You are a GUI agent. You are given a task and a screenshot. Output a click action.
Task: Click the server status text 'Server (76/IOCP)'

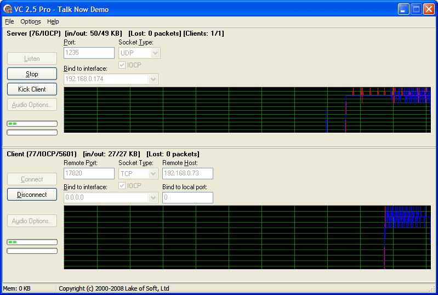33,33
